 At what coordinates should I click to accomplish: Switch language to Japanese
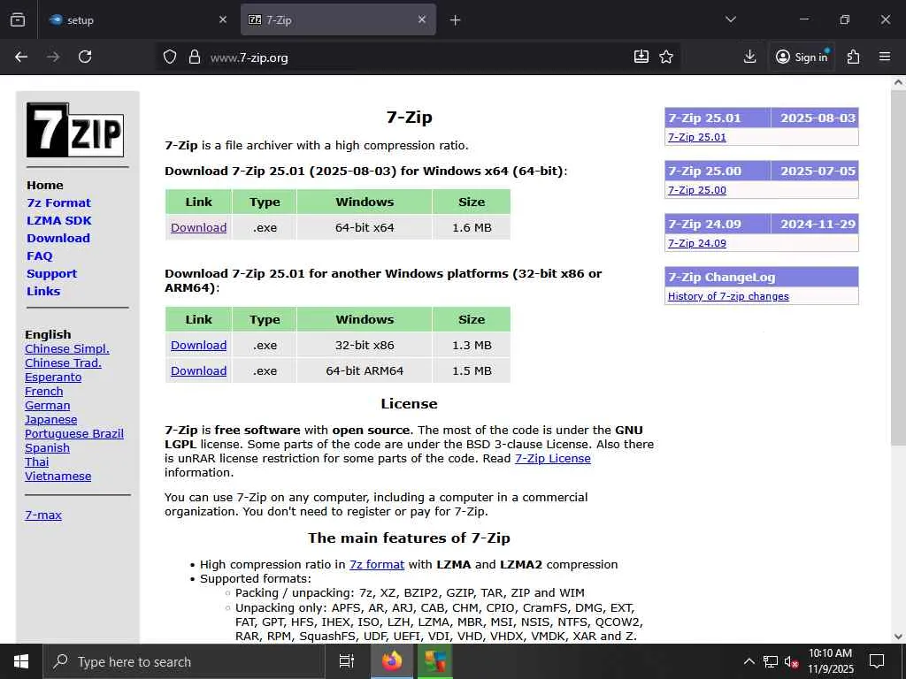50,420
